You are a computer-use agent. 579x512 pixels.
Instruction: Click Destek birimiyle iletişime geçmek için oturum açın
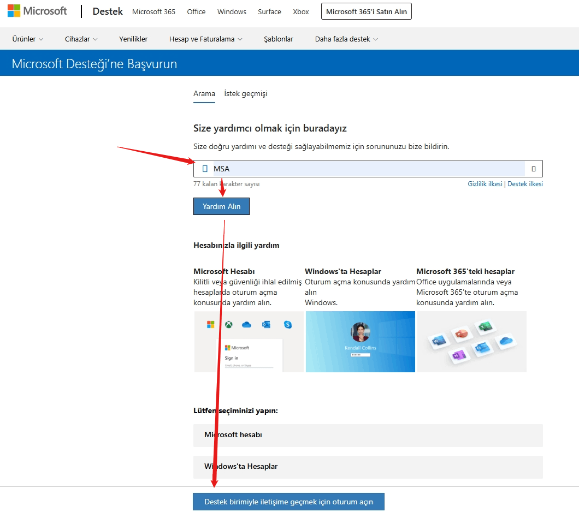[289, 502]
